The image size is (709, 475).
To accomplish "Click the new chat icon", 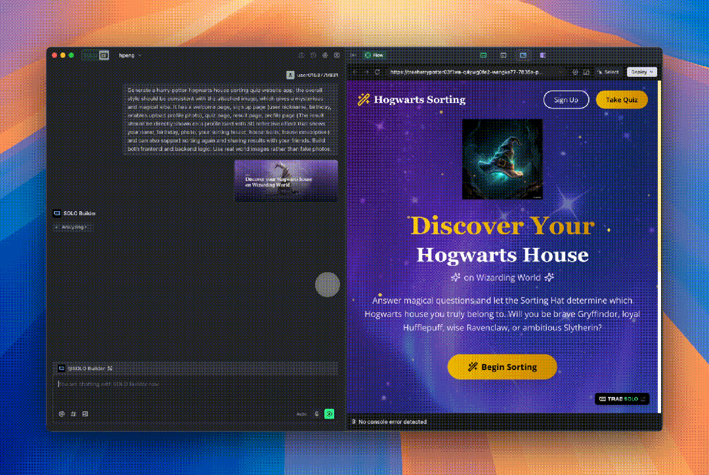I will point(301,55).
